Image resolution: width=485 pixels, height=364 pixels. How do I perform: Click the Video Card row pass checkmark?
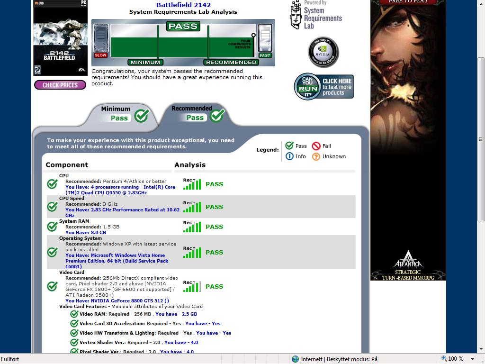52,286
